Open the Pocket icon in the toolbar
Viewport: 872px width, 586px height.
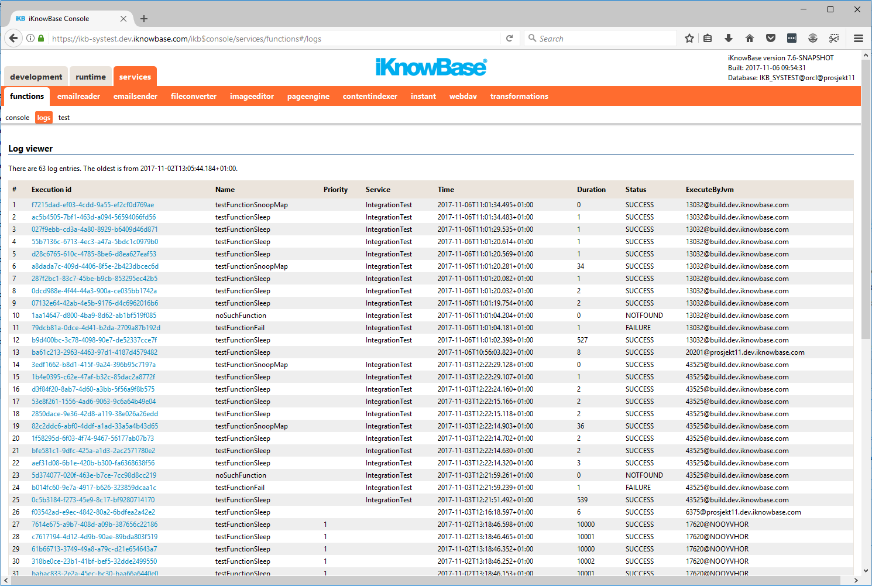(x=771, y=39)
